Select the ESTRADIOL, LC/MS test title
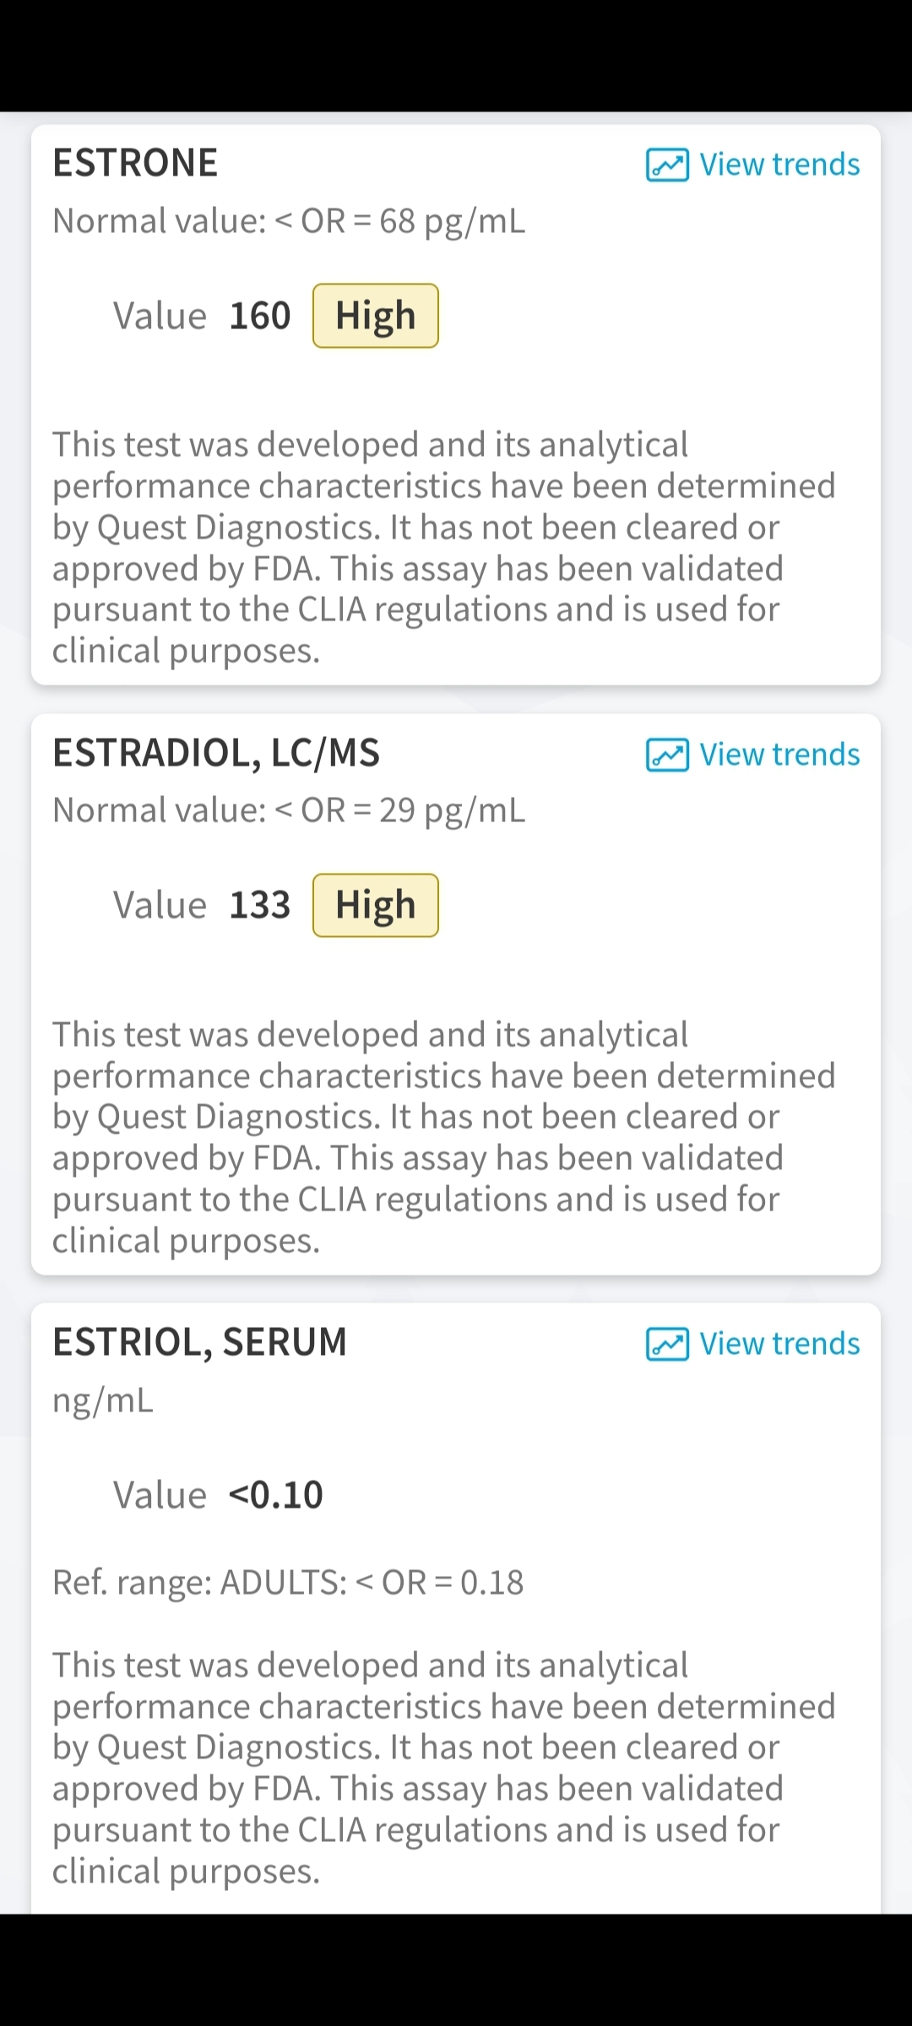 [216, 753]
